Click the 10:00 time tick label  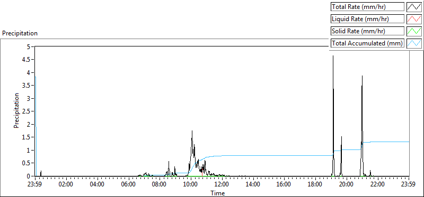(x=191, y=185)
